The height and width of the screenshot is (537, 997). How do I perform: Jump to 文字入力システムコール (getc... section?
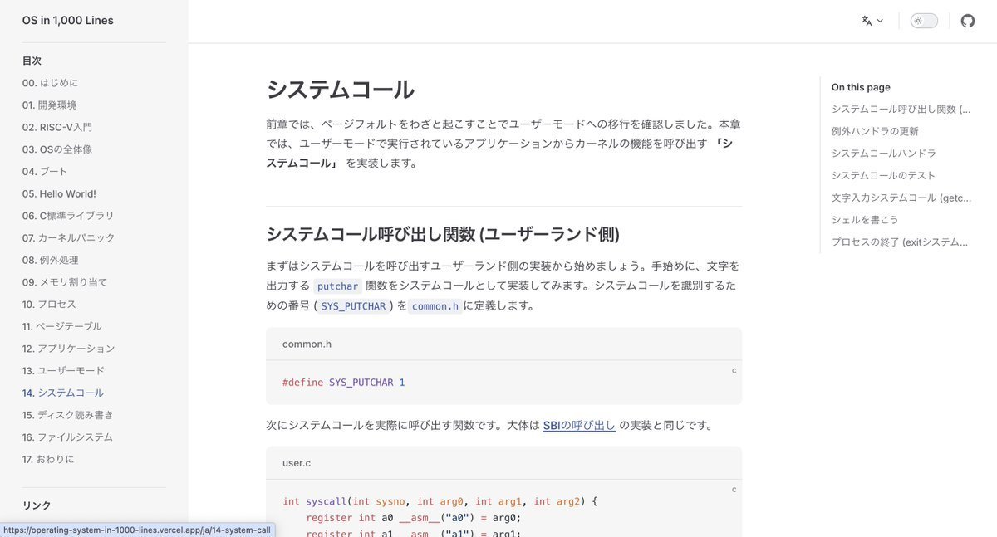point(901,198)
